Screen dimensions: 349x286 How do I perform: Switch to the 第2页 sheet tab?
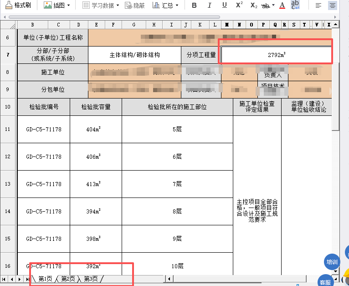click(x=68, y=279)
